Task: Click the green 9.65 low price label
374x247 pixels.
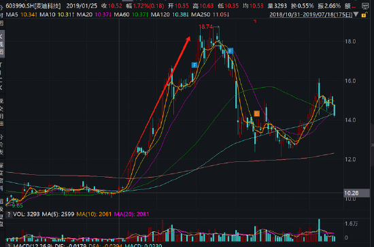Action: pyautogui.click(x=17, y=205)
